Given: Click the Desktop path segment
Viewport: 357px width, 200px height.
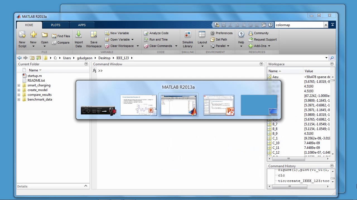Looking at the screenshot, I should [x=104, y=58].
